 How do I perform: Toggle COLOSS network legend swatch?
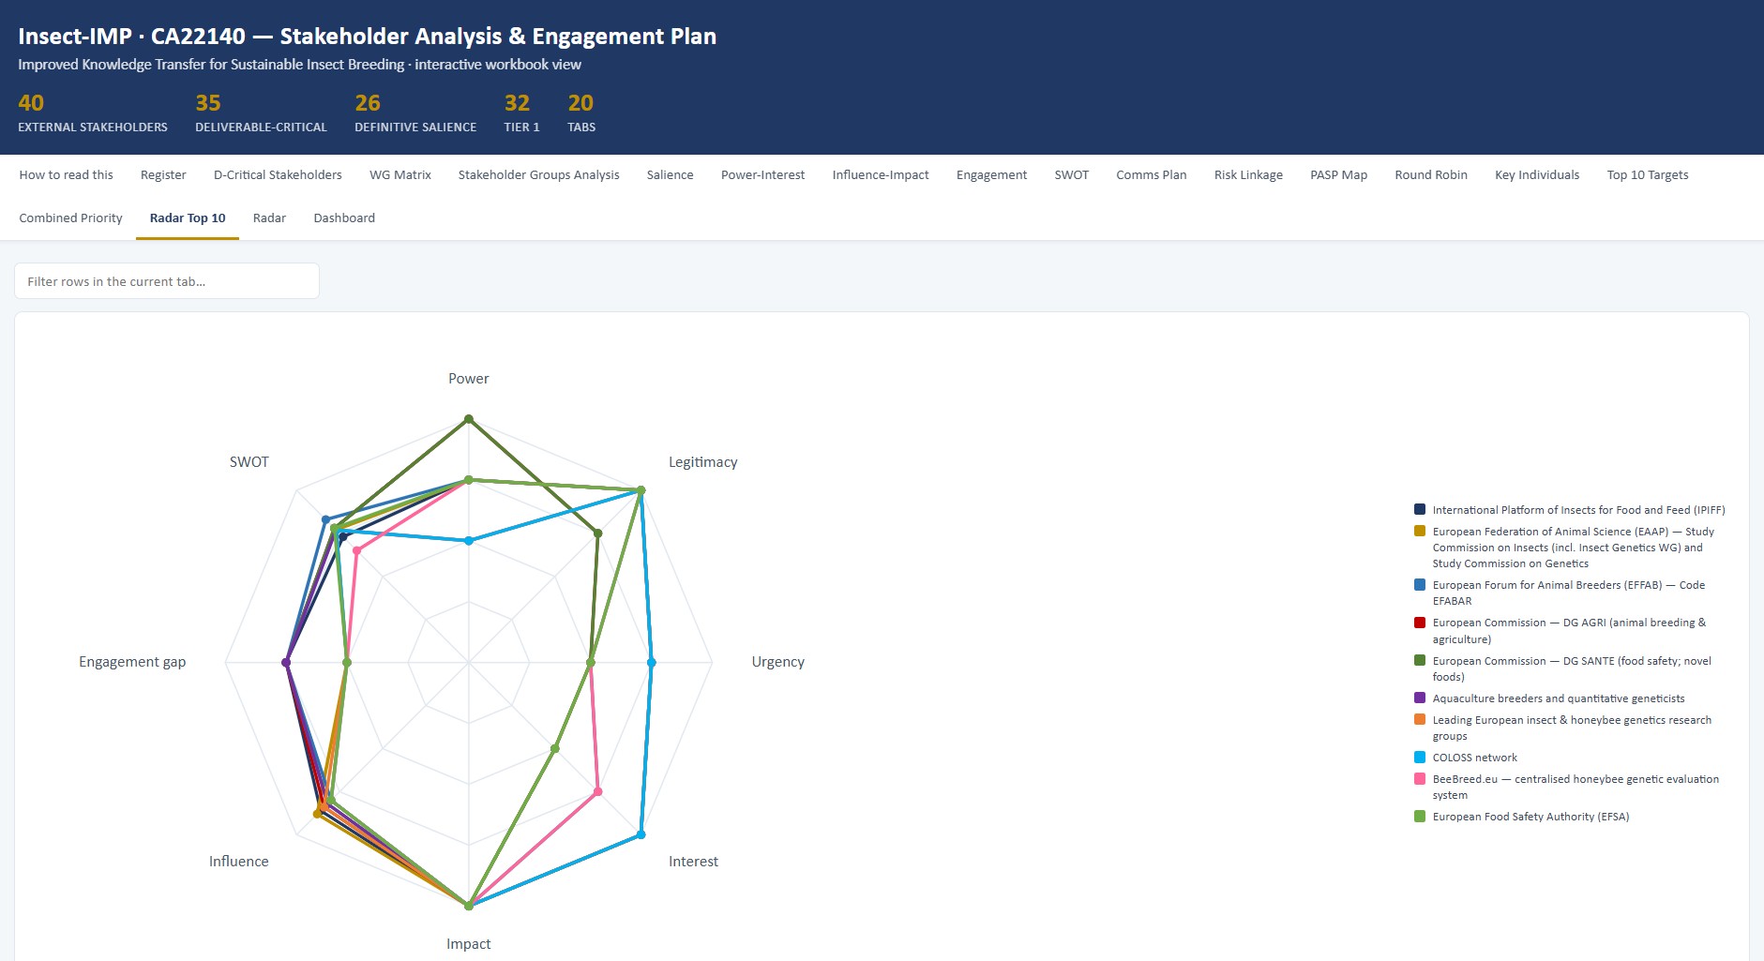(x=1420, y=757)
